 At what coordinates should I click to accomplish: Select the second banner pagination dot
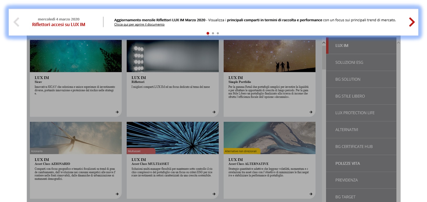213,33
